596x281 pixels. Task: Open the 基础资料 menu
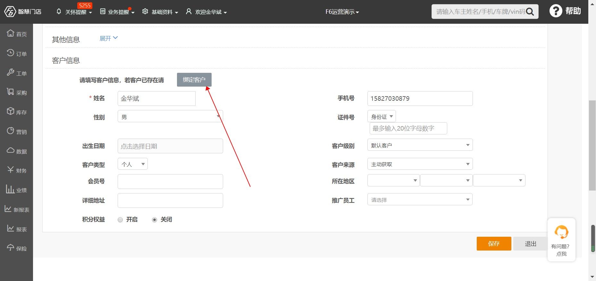[165, 12]
